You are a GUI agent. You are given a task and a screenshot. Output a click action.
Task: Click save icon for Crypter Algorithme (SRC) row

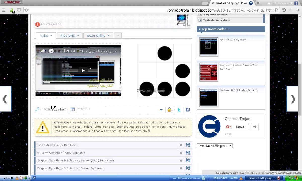(x=188, y=161)
